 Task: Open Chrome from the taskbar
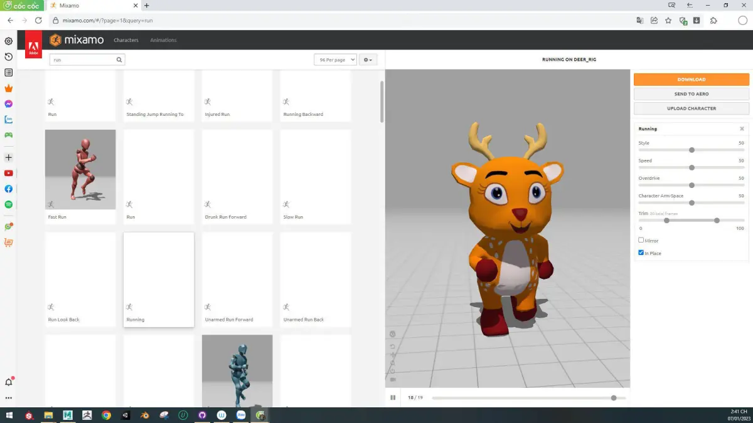(x=106, y=415)
